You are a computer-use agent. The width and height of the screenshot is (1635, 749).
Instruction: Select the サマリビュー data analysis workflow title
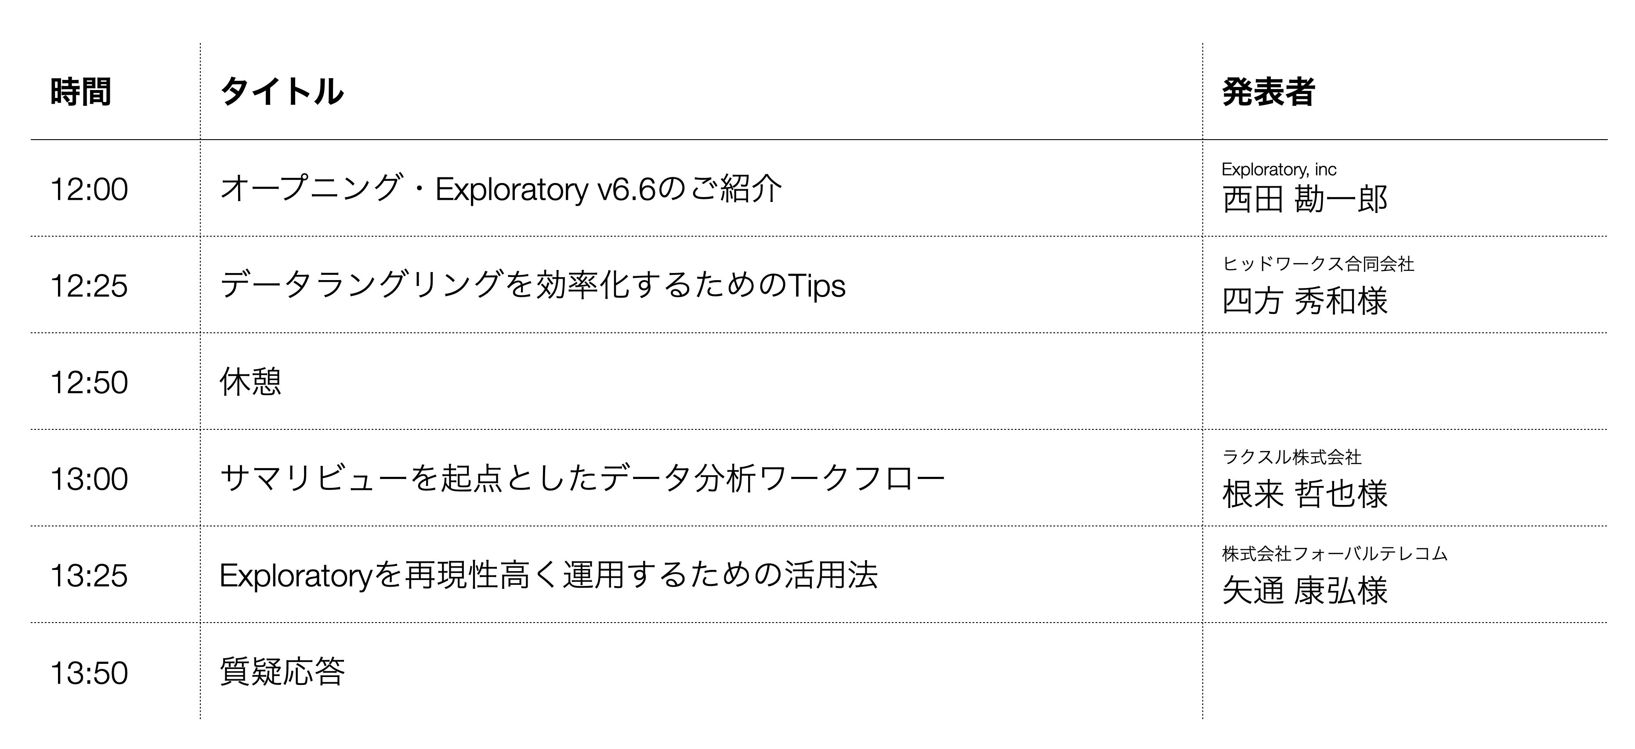pyautogui.click(x=582, y=479)
